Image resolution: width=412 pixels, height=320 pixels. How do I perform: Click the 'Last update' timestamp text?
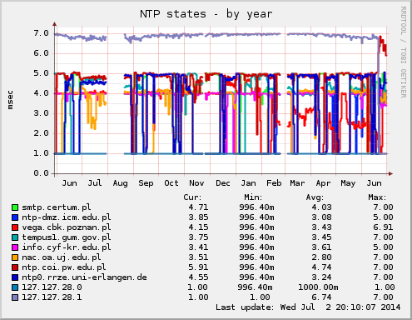click(308, 307)
